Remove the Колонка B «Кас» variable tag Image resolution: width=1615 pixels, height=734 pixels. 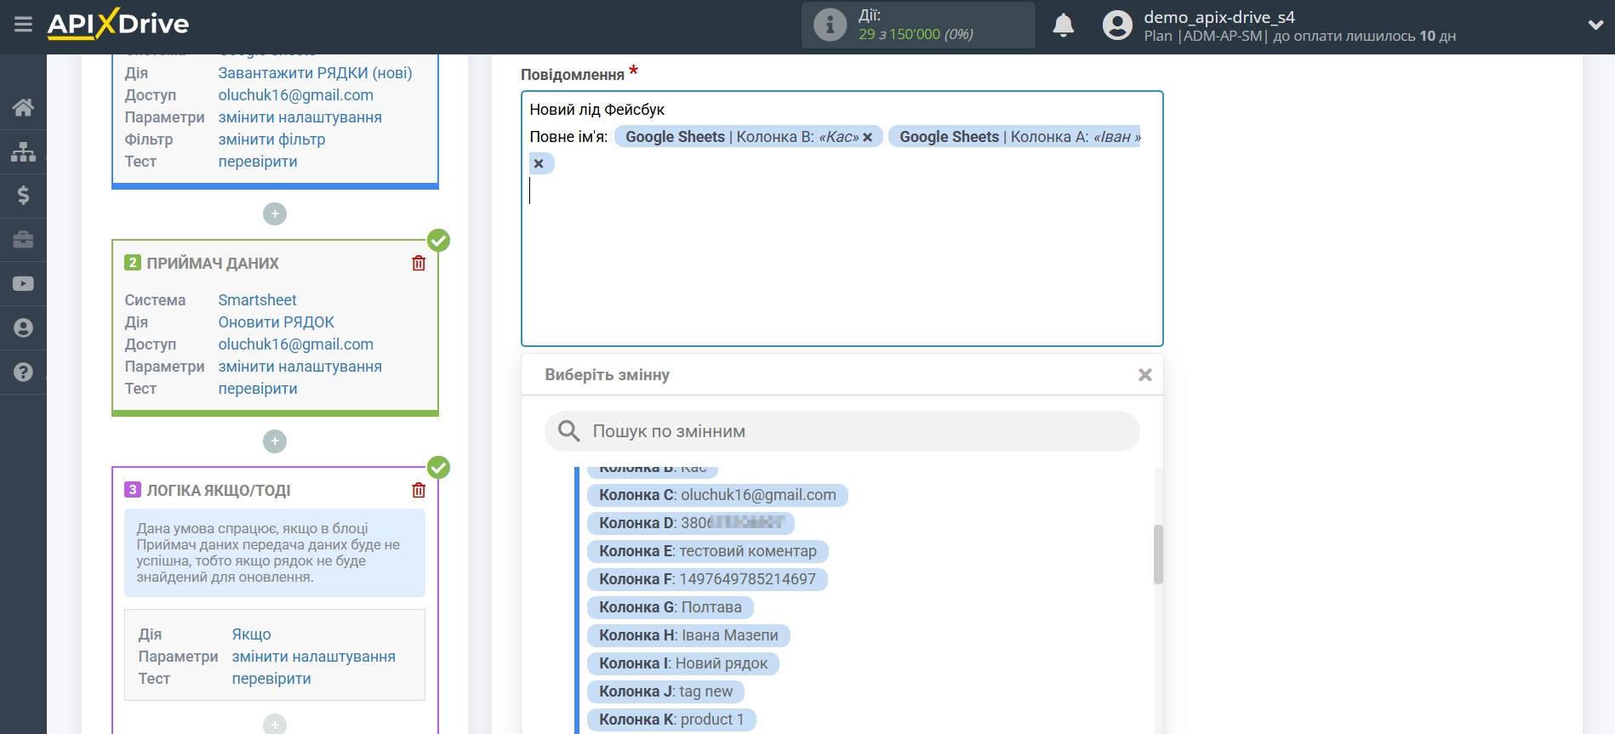click(867, 137)
